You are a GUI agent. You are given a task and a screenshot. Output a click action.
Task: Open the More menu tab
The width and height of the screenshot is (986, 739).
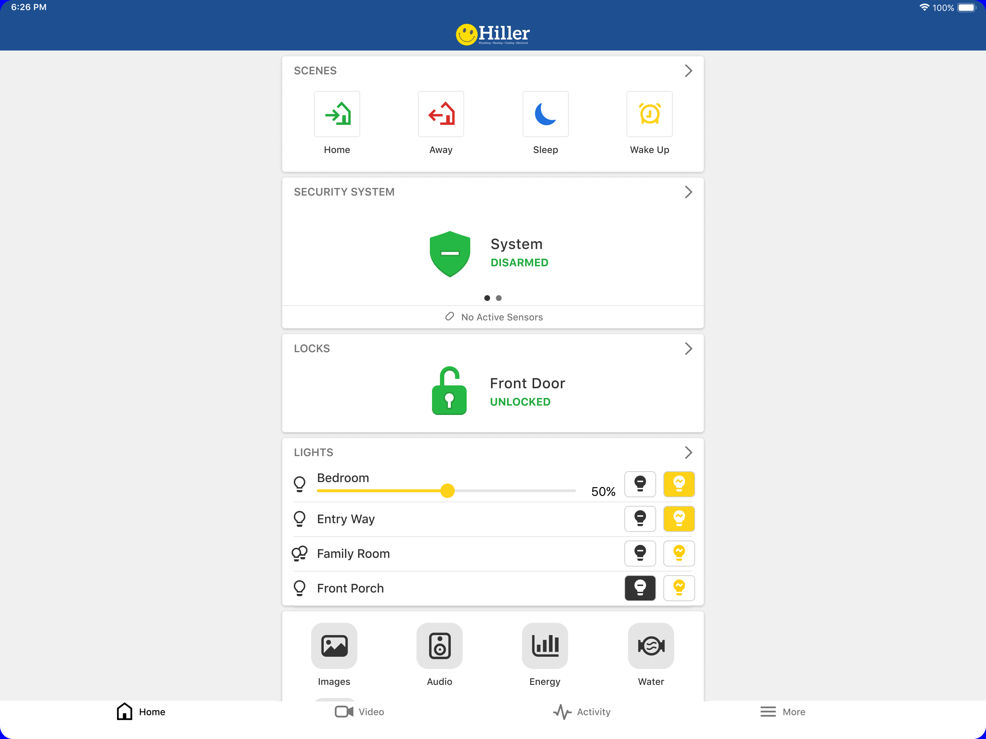(783, 712)
